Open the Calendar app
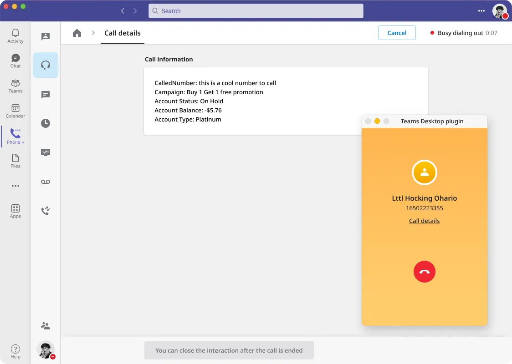Screen dimensions: 512x364 click(15, 111)
